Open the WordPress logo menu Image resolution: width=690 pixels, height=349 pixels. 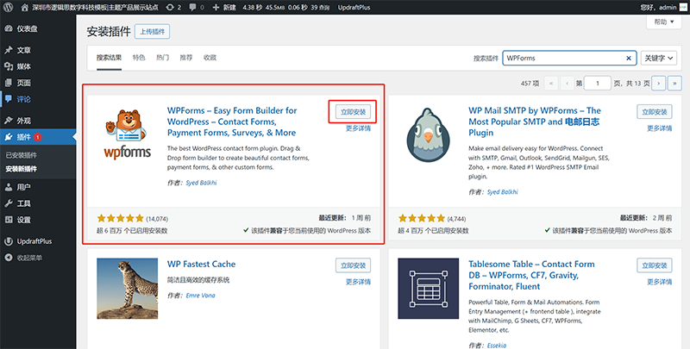[9, 7]
